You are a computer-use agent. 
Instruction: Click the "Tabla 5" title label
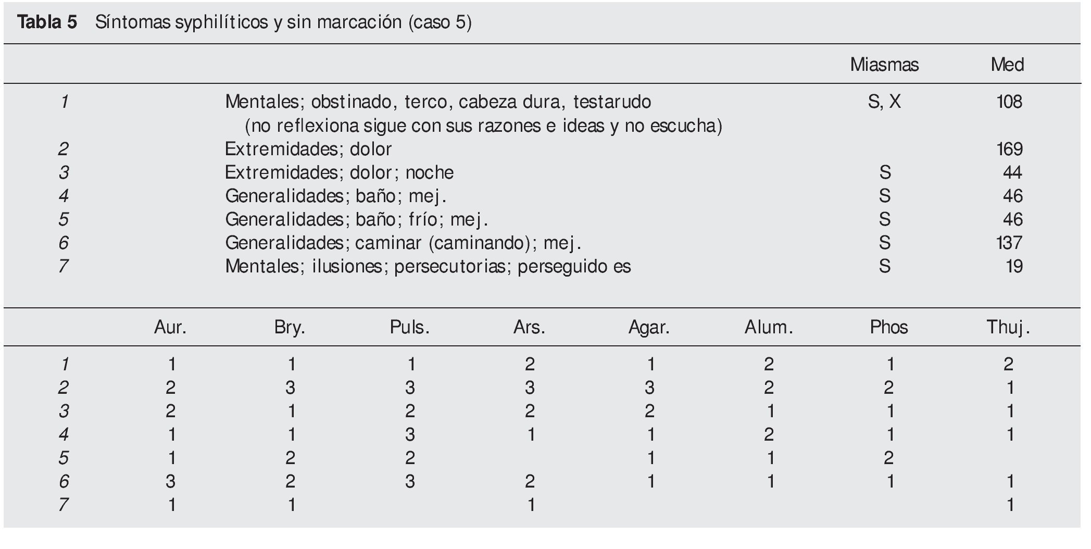[x=47, y=22]
